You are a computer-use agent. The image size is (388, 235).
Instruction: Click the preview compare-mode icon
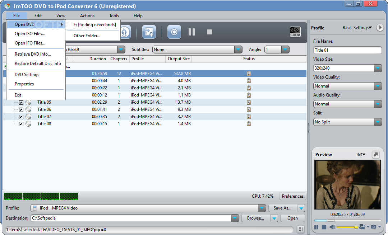(362, 227)
